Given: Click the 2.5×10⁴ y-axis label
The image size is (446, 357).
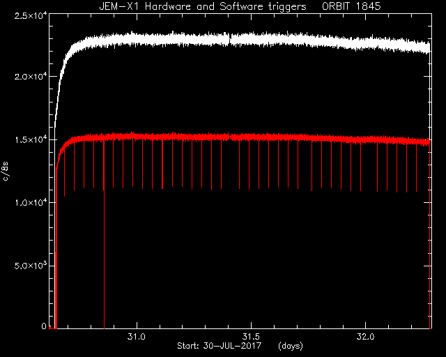Looking at the screenshot, I should [x=31, y=15].
